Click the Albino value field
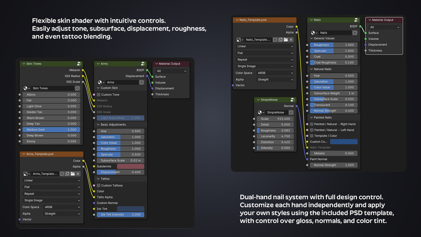The image size is (421, 237). tap(51, 94)
